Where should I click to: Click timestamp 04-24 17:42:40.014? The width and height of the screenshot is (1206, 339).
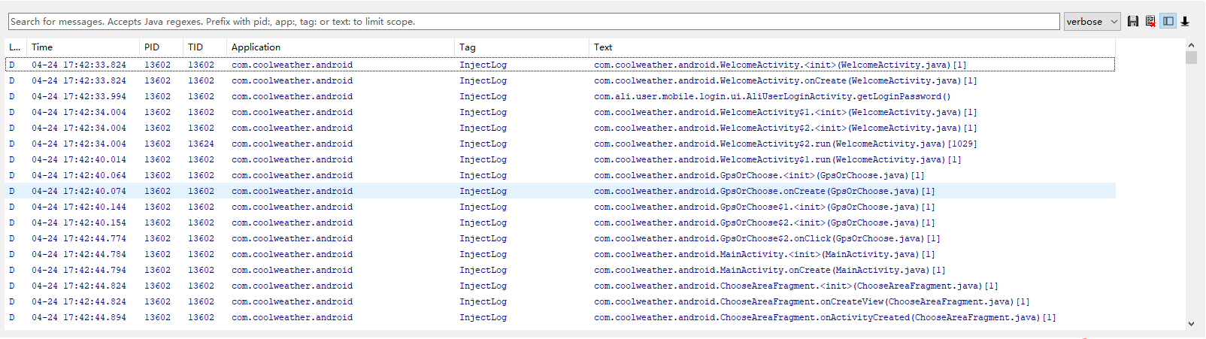pos(79,159)
